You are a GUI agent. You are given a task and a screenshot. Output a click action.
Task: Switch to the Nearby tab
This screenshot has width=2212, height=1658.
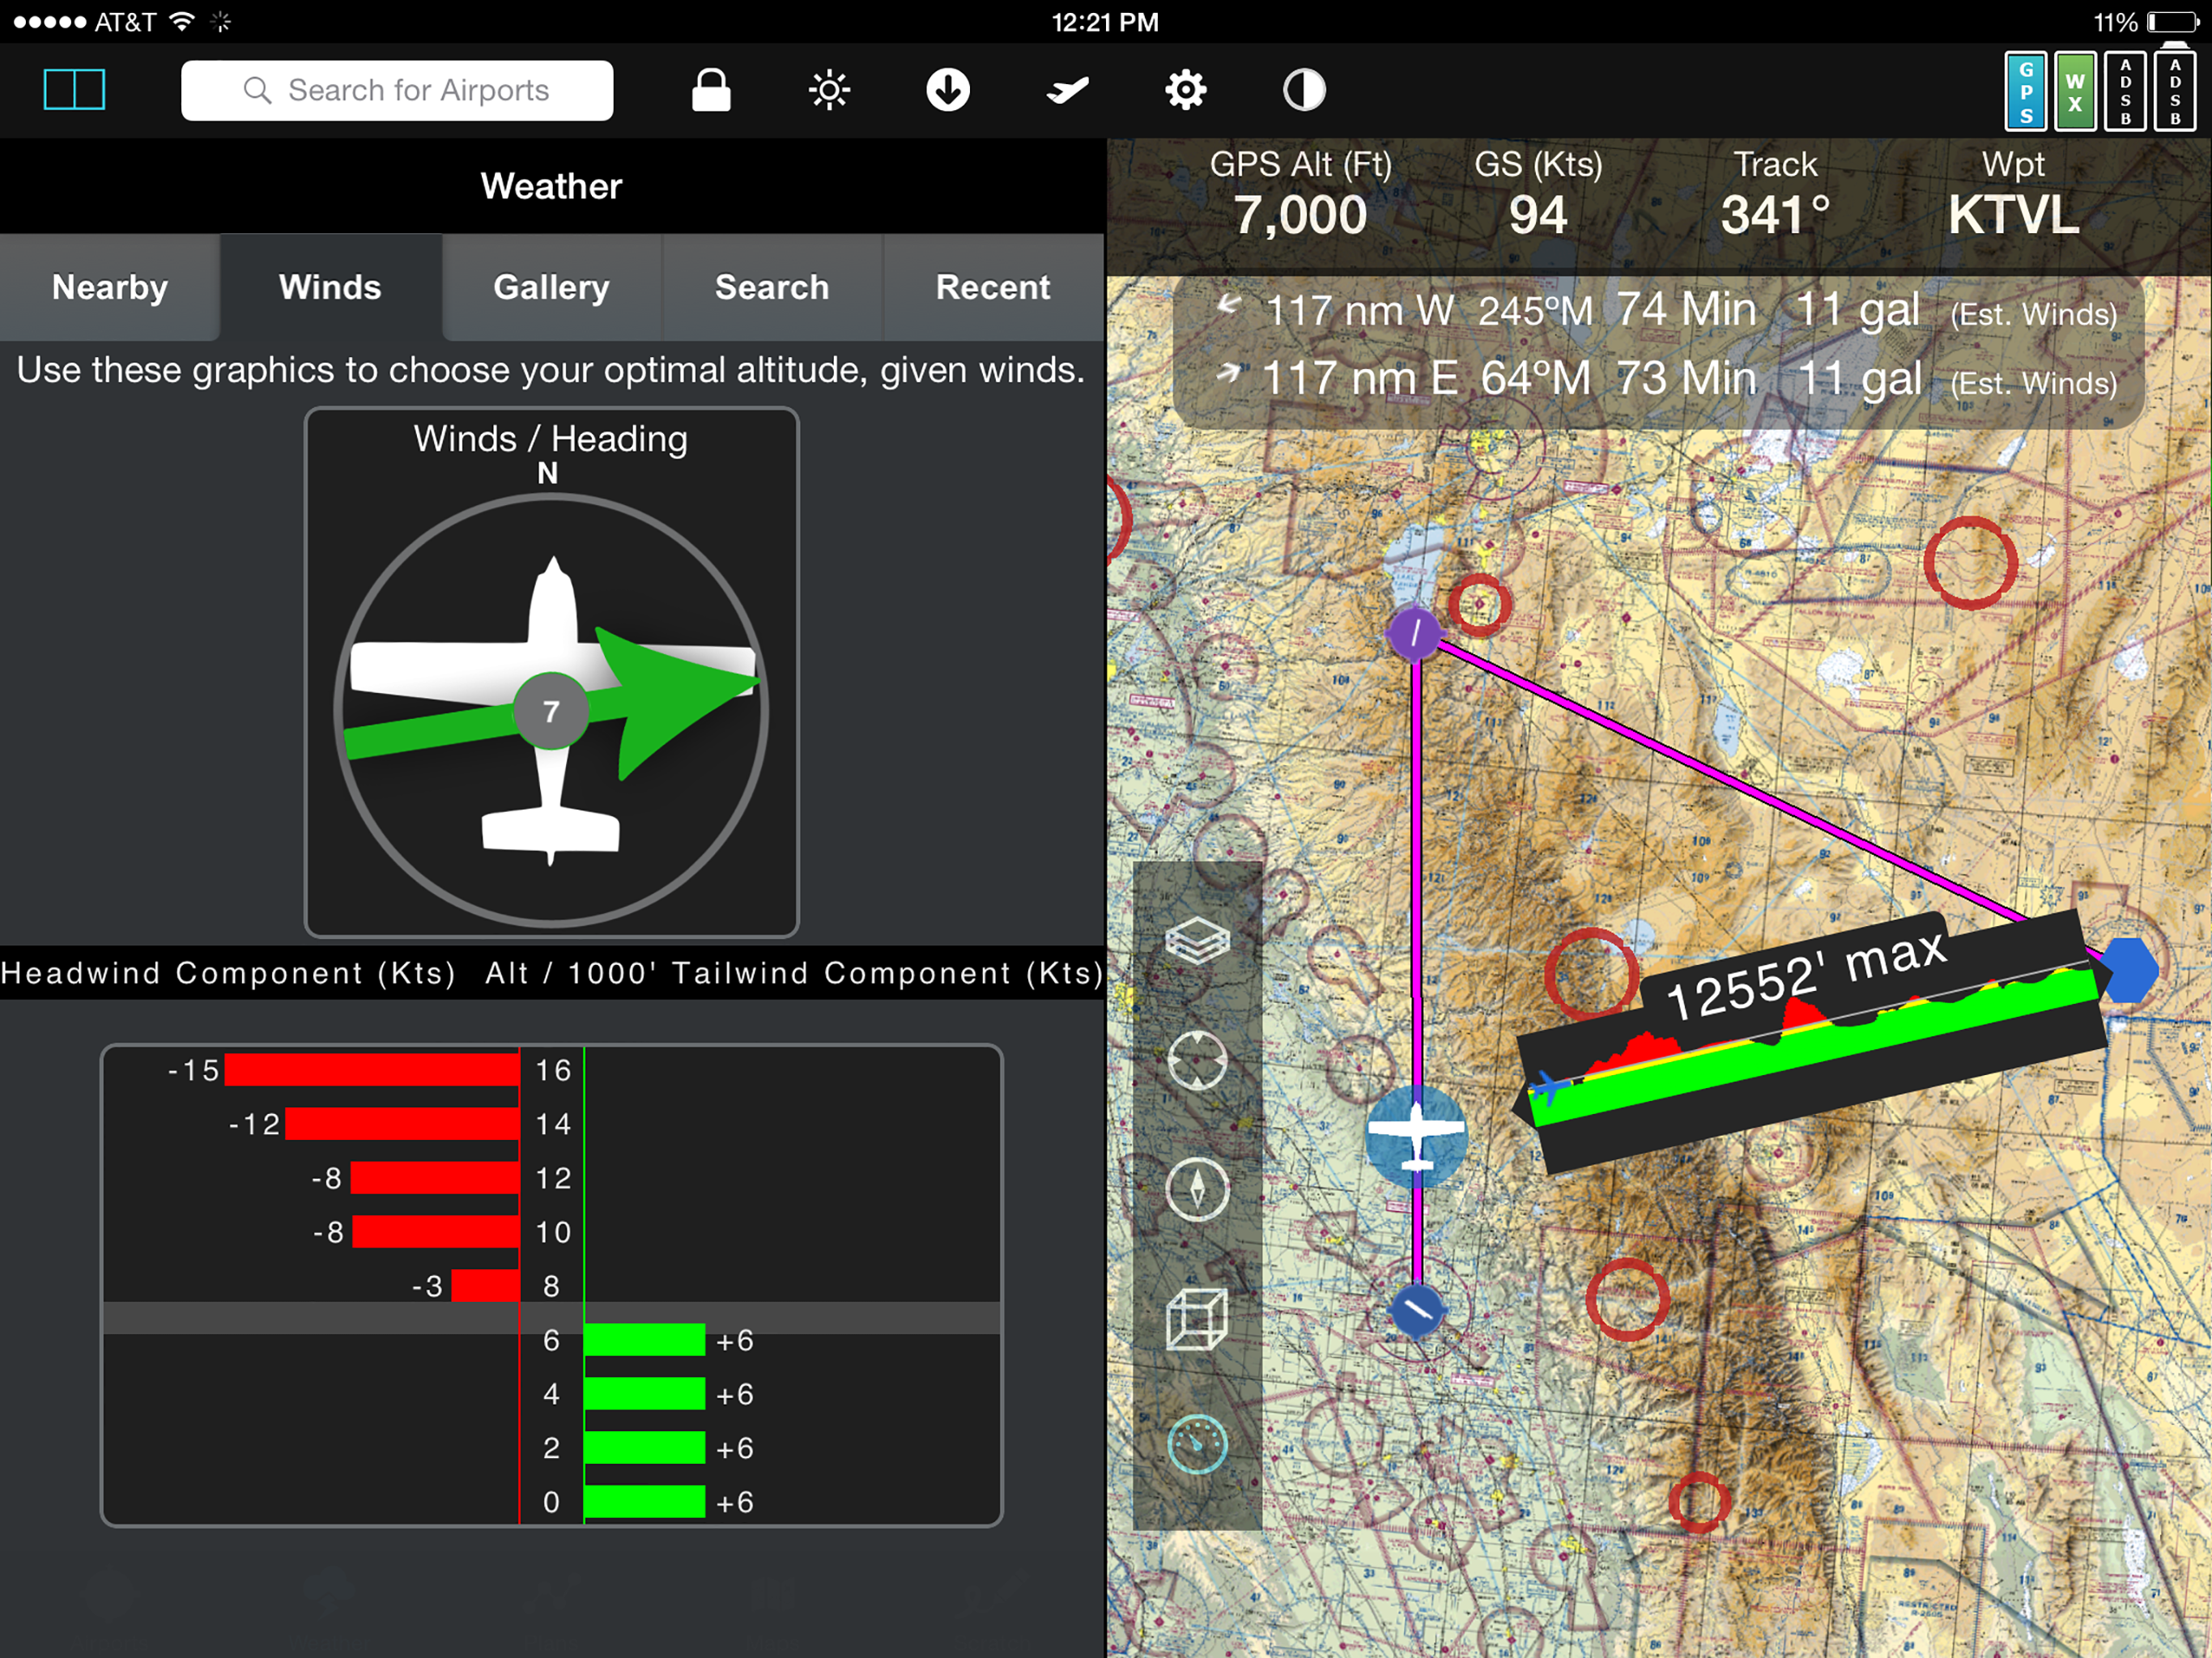(110, 287)
